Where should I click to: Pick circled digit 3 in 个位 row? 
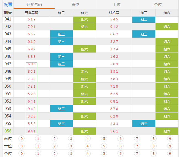(x=71, y=153)
